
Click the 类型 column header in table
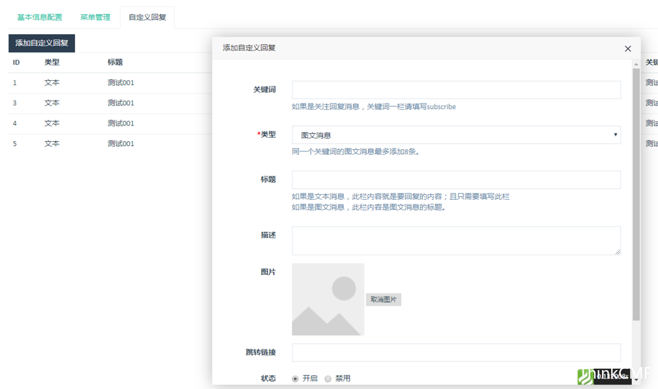point(52,63)
